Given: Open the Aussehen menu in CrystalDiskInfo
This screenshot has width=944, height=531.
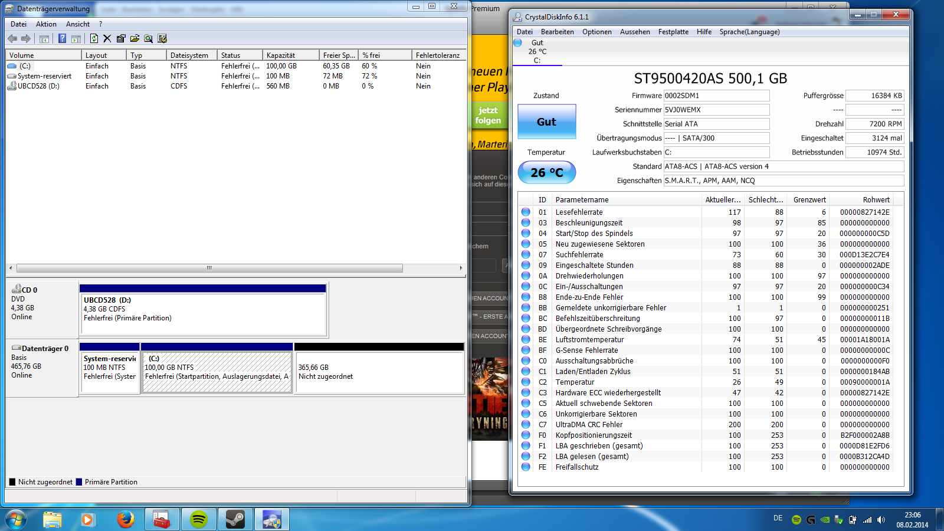Looking at the screenshot, I should 635,32.
